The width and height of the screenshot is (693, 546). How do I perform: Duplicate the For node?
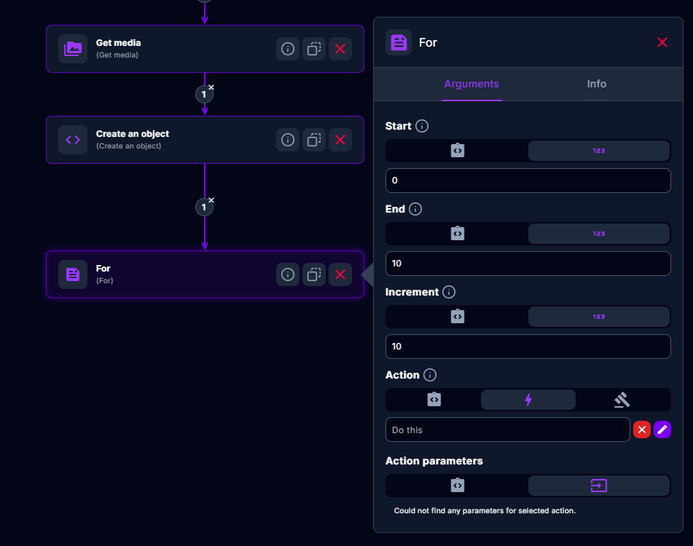[314, 274]
